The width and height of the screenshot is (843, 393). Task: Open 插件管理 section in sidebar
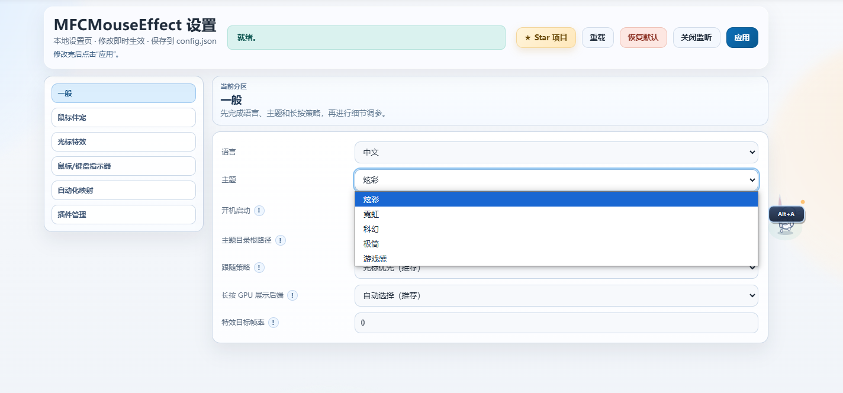pos(123,215)
